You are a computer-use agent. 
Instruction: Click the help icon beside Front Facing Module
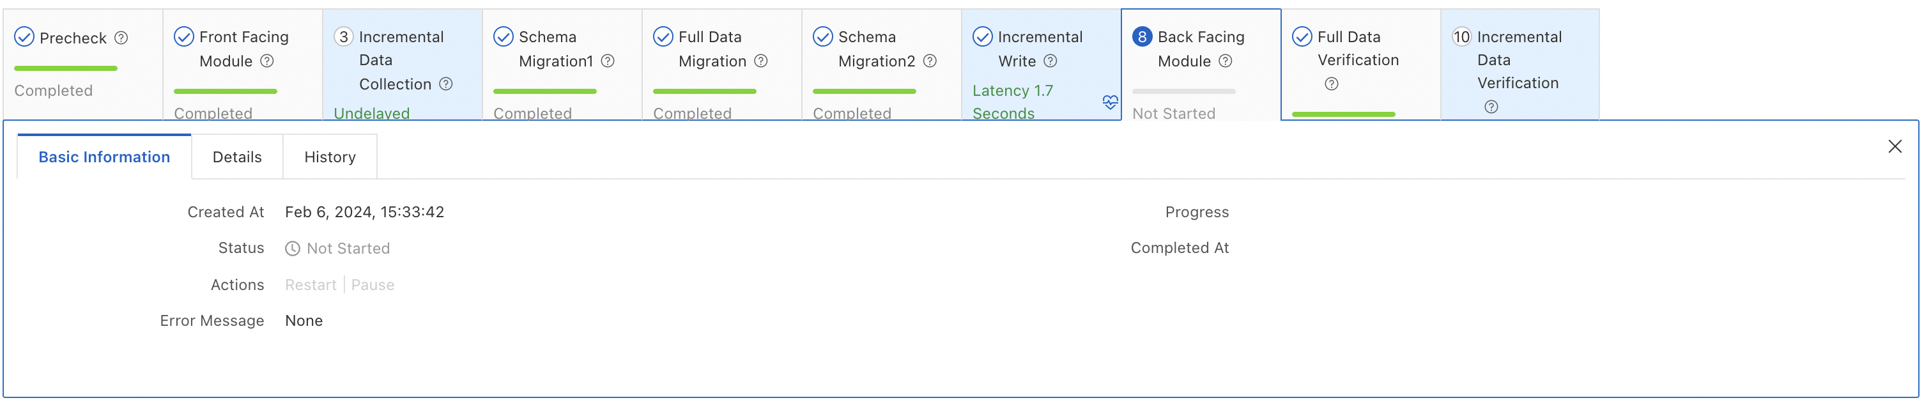click(267, 61)
